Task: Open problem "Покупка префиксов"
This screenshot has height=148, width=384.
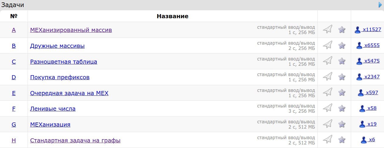Action: click(x=60, y=77)
